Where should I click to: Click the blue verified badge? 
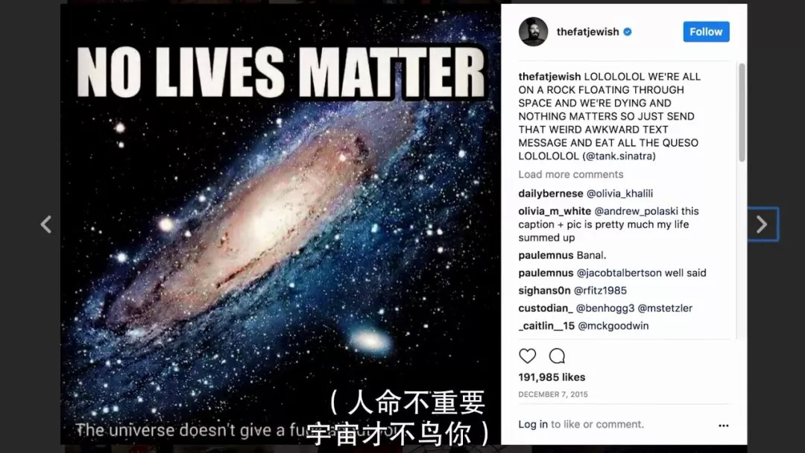click(x=628, y=32)
